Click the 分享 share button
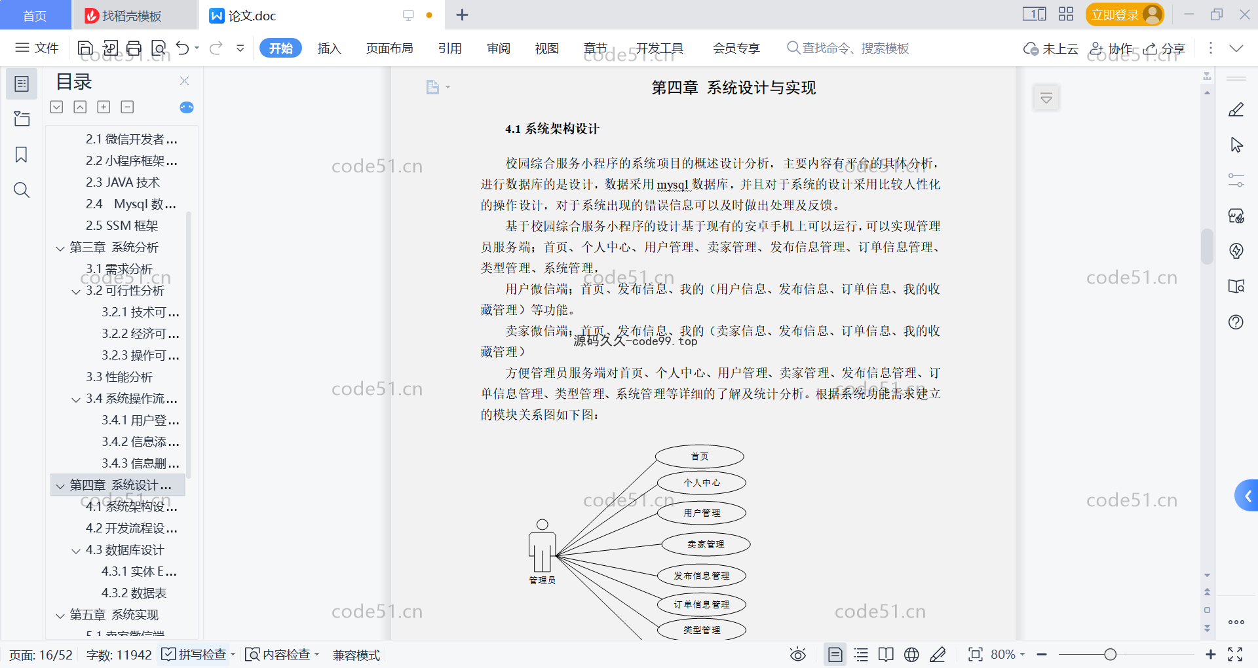 click(x=1164, y=48)
